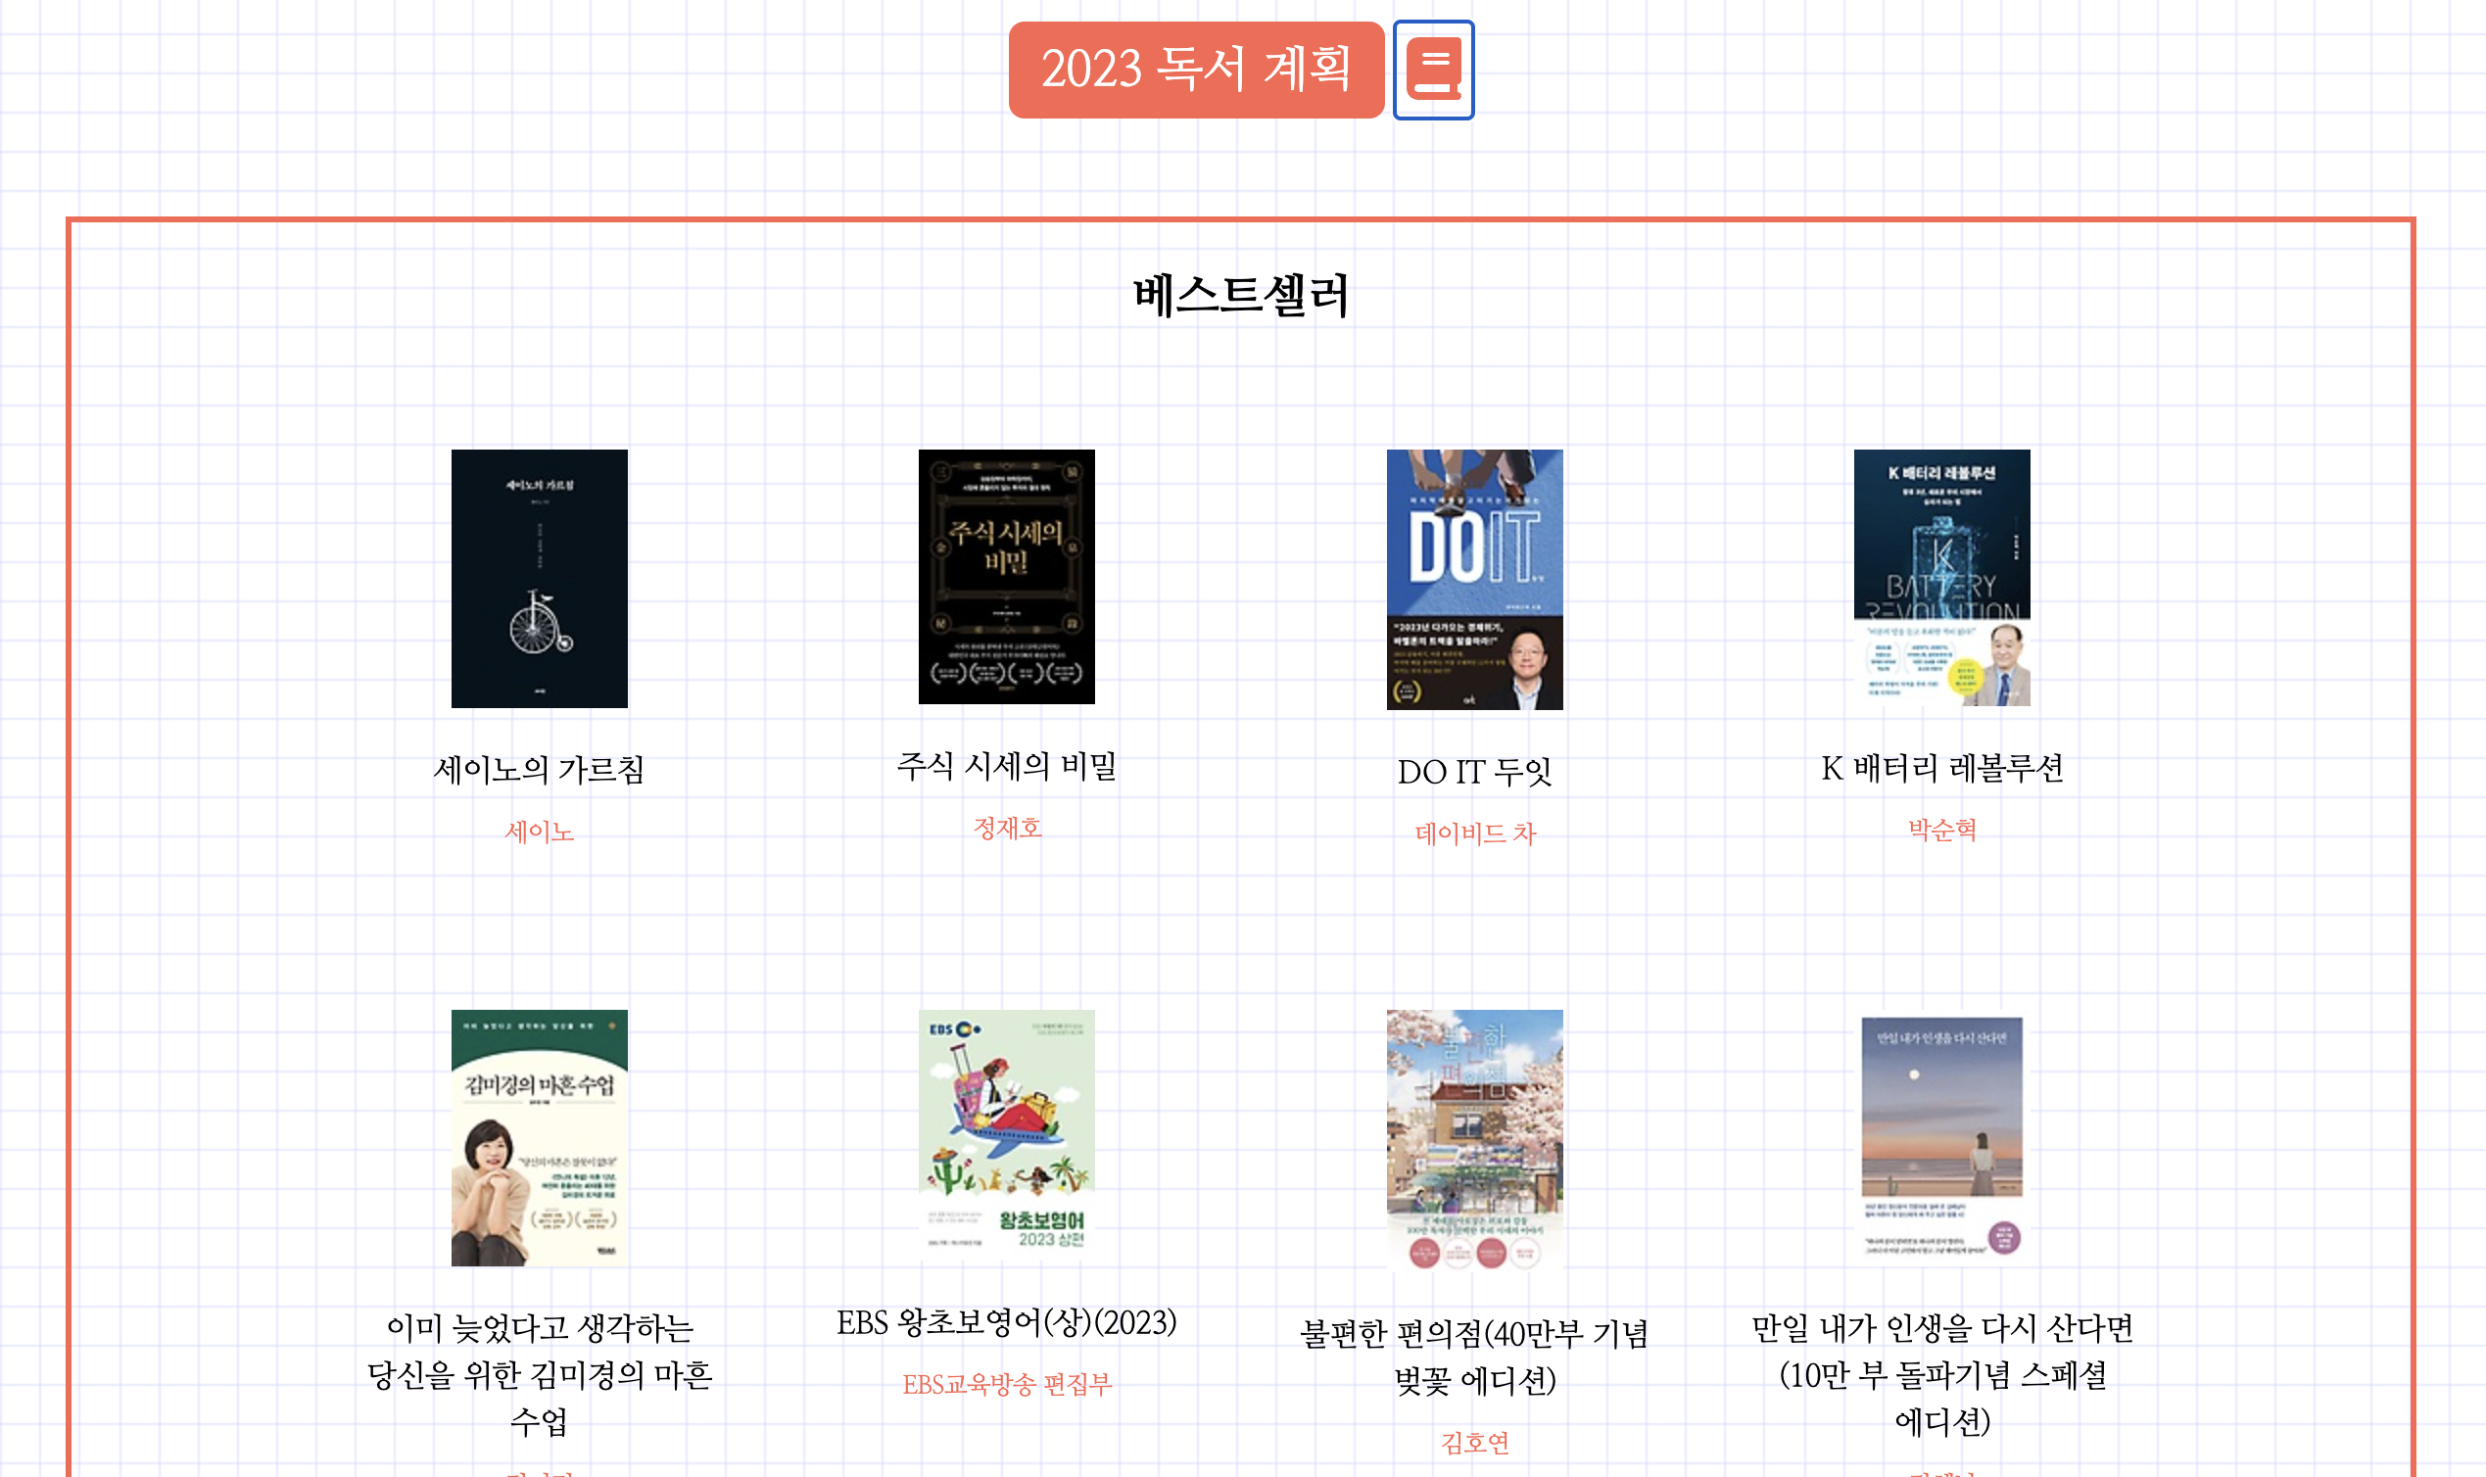The image size is (2486, 1477).
Task: Click the title DO IT 두잇
Action: 1474,772
